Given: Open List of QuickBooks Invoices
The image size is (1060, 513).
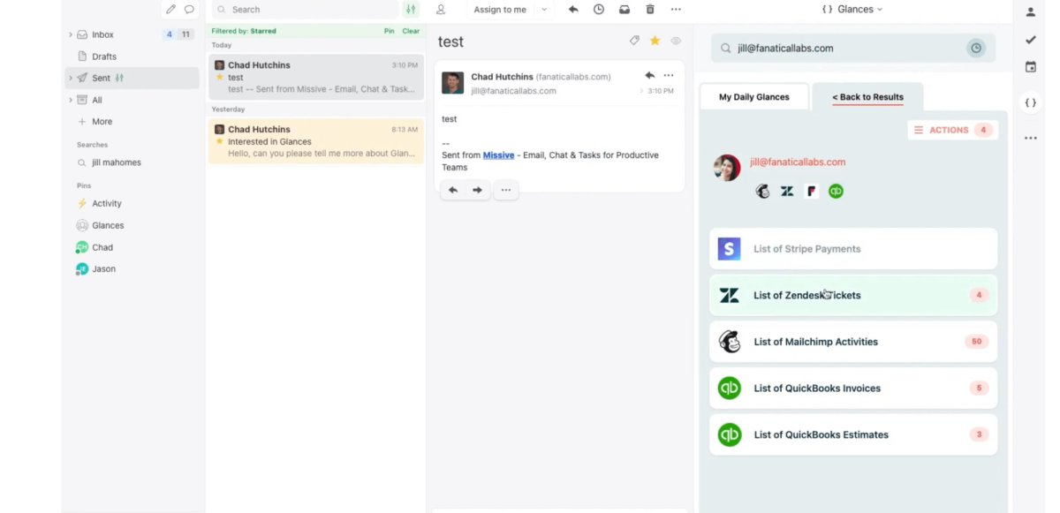Looking at the screenshot, I should (x=853, y=388).
